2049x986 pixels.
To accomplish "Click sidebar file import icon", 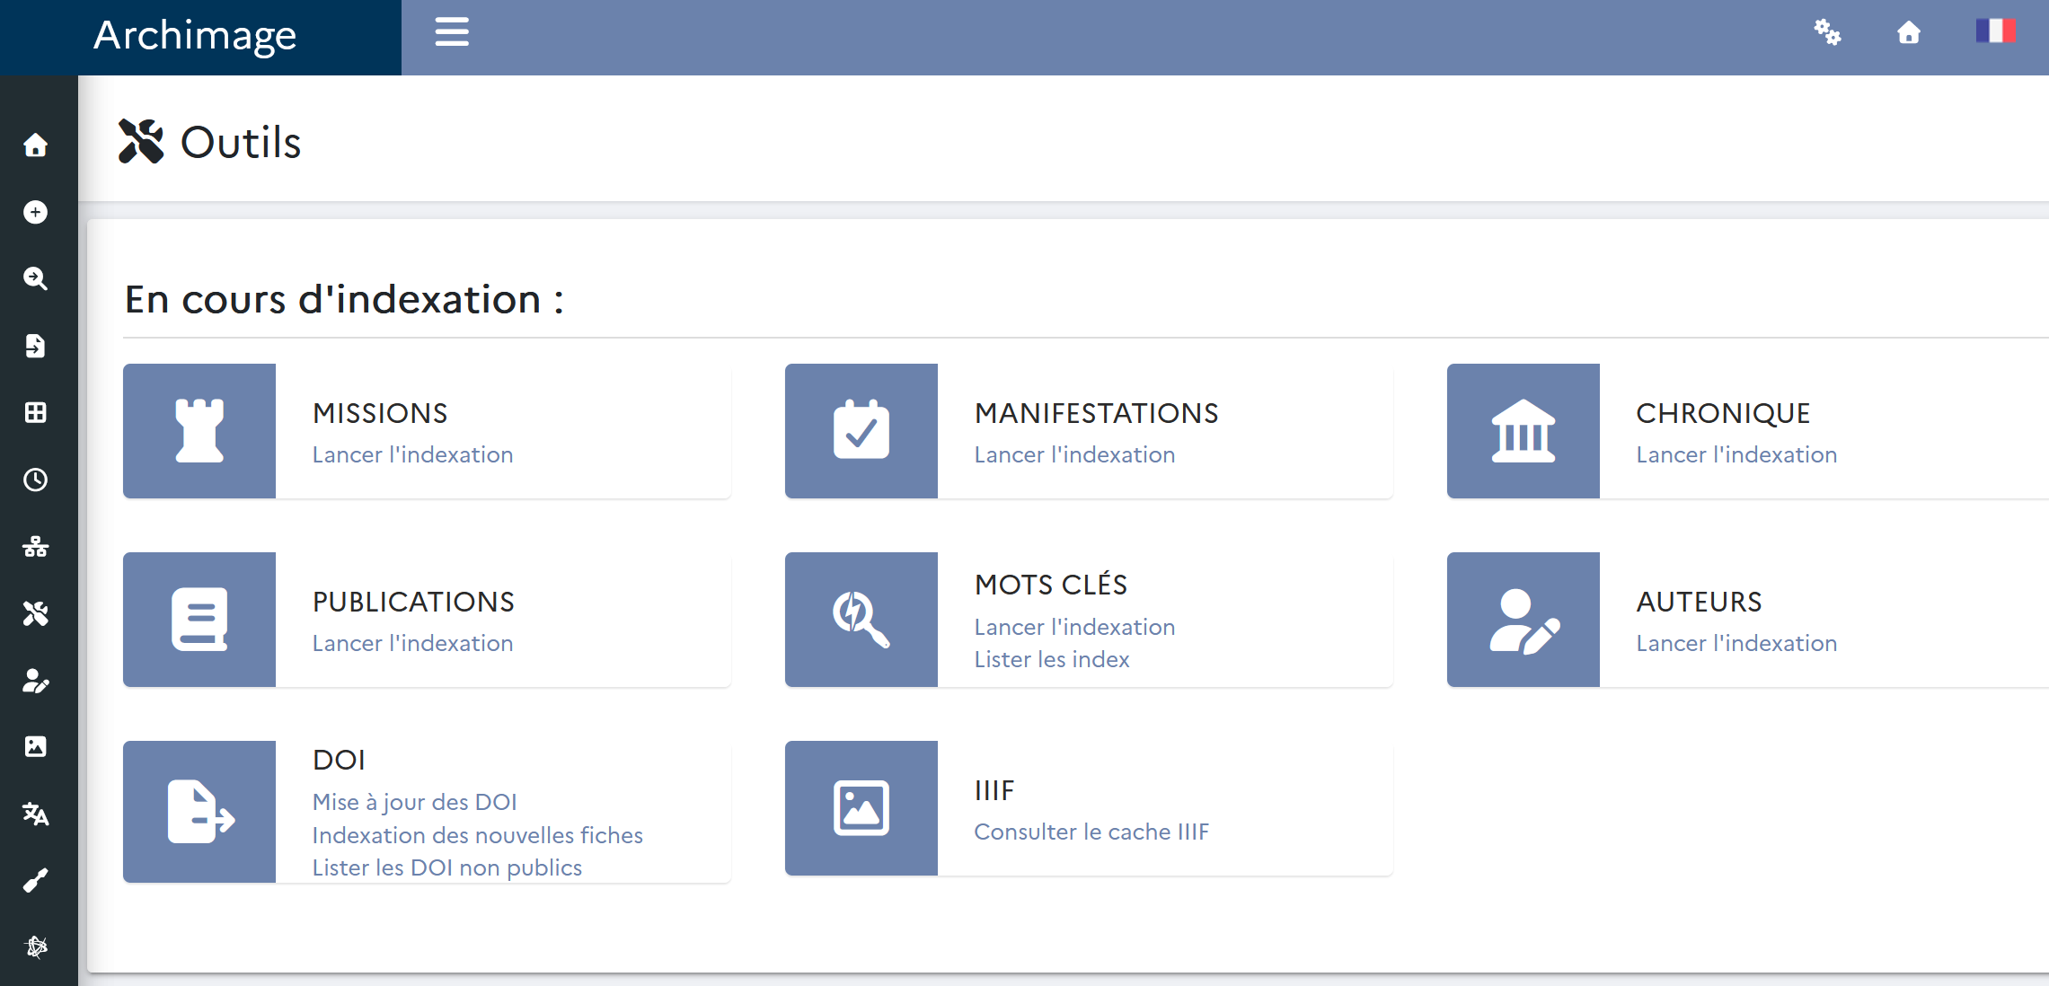I will [x=35, y=346].
